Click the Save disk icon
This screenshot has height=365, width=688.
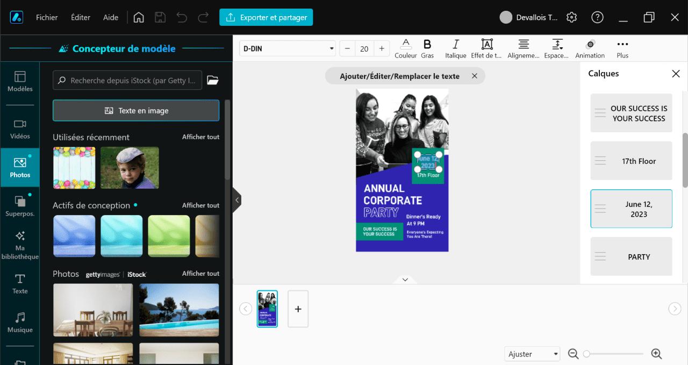(160, 17)
